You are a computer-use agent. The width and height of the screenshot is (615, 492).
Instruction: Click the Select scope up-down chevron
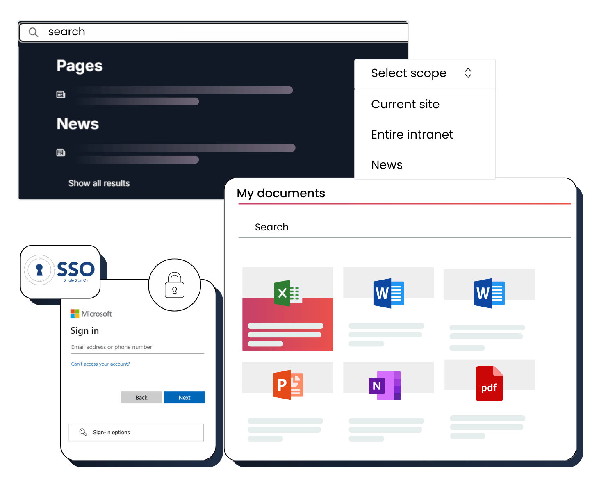point(468,73)
